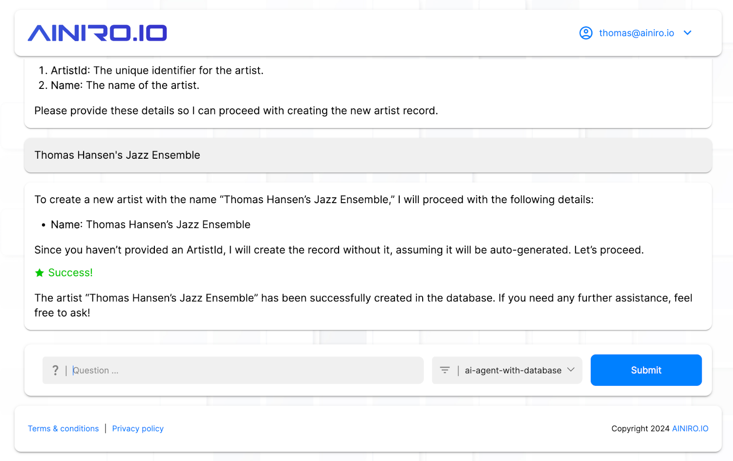
Task: Click the "Name: The name of the artist" item
Action: point(125,85)
